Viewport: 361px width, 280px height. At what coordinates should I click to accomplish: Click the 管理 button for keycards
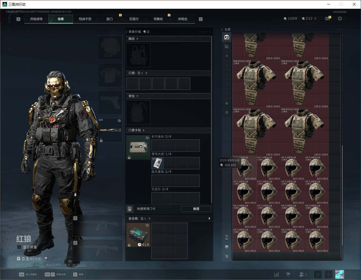tap(196, 209)
